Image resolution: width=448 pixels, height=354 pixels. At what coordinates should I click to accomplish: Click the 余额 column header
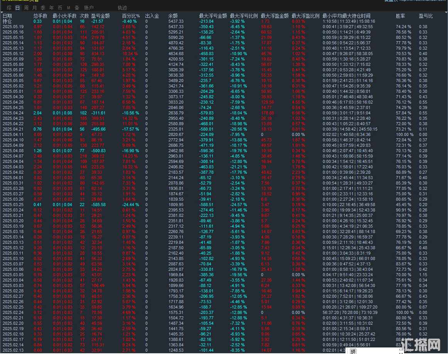point(173,16)
